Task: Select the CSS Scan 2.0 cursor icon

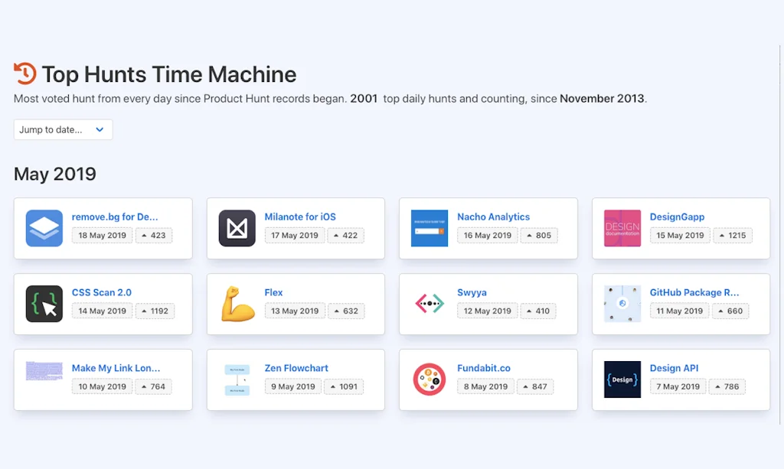Action: click(x=44, y=303)
